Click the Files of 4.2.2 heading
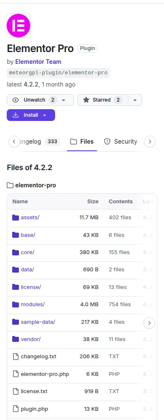Viewport: 164px width, 420px height. (x=29, y=168)
